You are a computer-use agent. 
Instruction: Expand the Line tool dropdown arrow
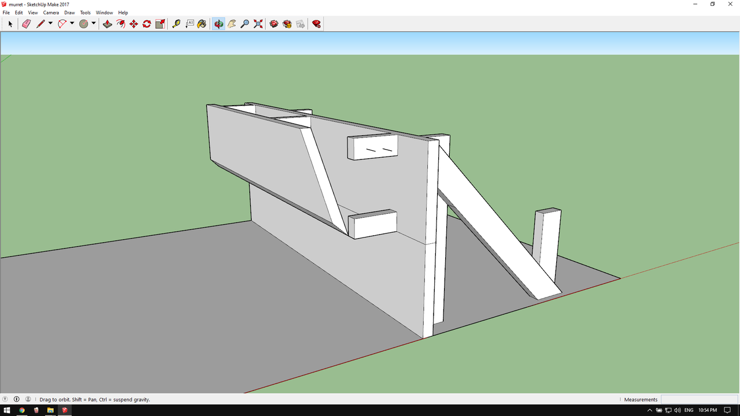[x=50, y=24]
